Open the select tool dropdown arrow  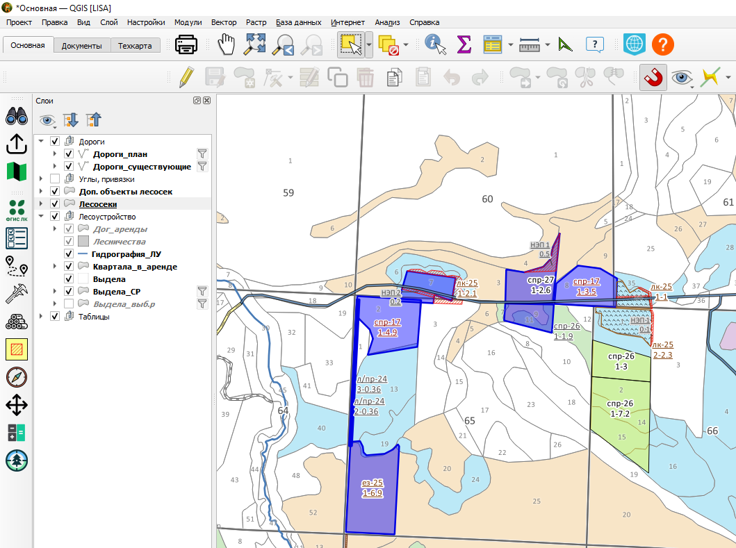pyautogui.click(x=369, y=45)
